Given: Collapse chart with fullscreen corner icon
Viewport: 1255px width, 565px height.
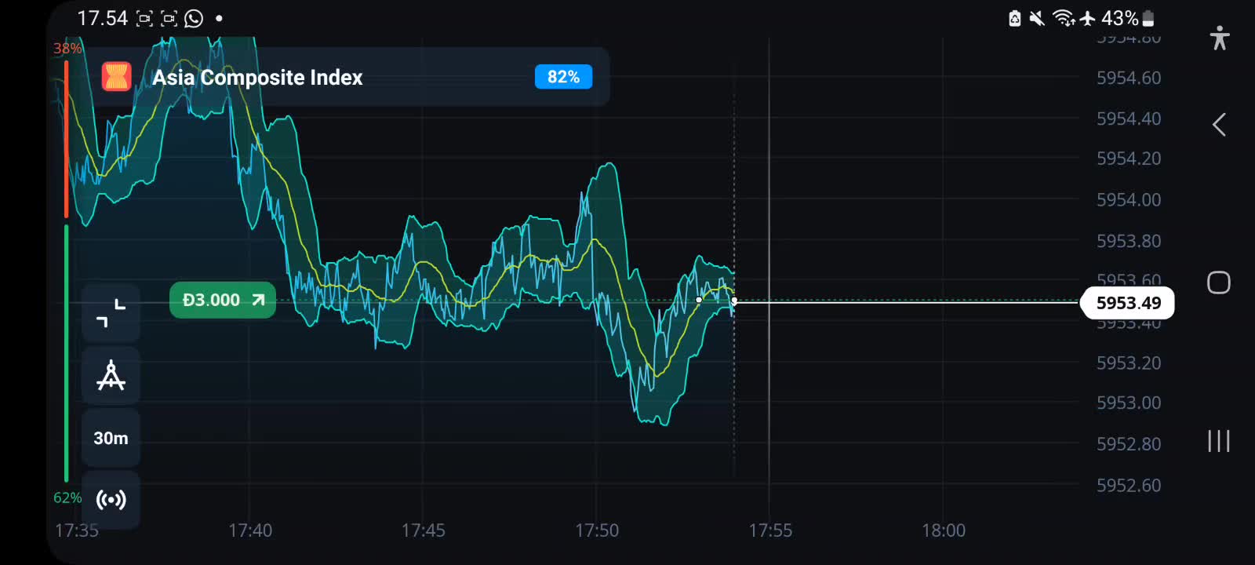Looking at the screenshot, I should [111, 313].
